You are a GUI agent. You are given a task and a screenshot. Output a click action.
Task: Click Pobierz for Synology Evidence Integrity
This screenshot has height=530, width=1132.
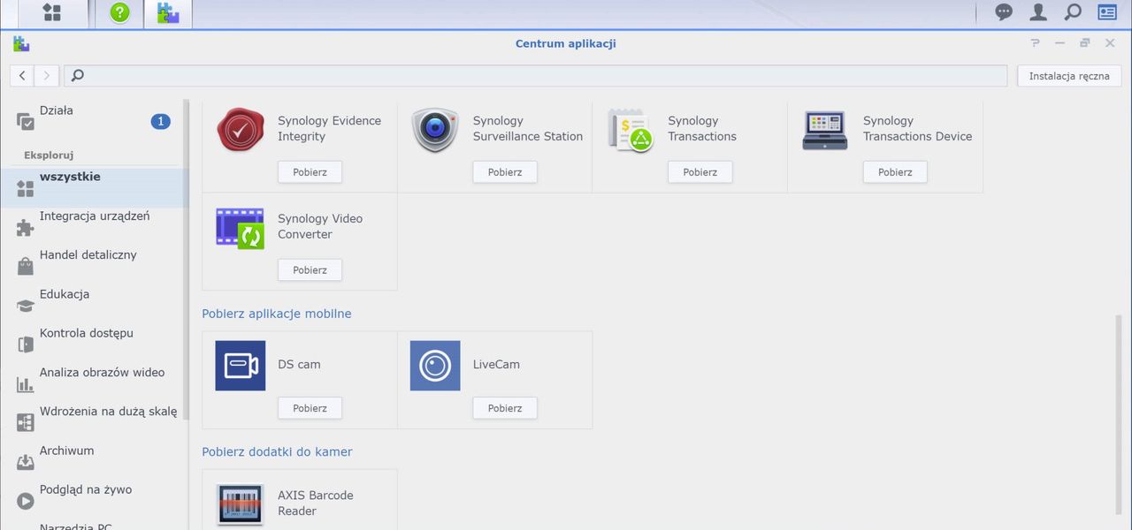(310, 172)
